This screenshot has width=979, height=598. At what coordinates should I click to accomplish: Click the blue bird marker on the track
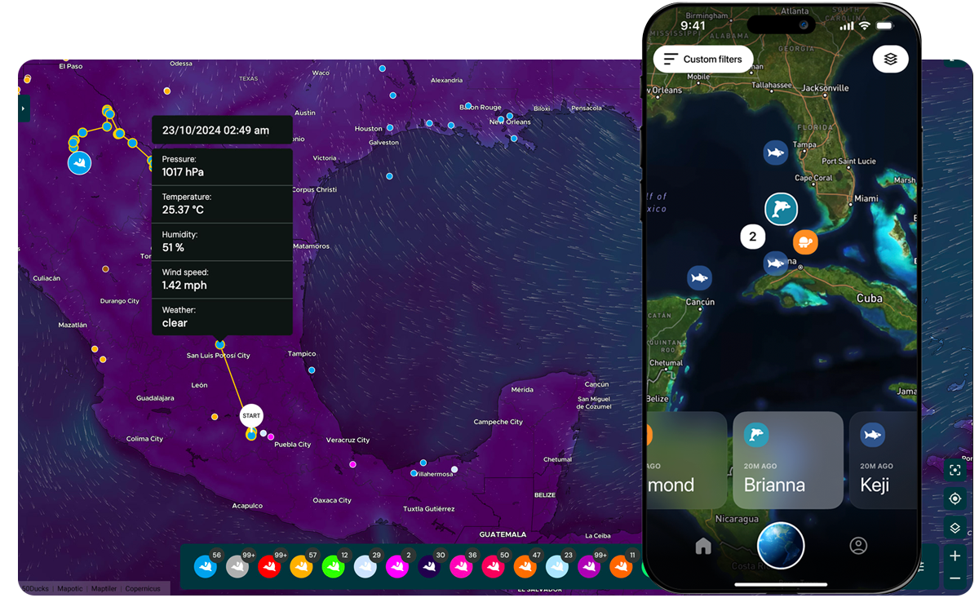pyautogui.click(x=79, y=163)
